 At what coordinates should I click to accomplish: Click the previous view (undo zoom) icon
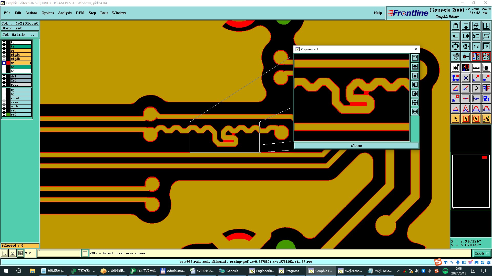click(x=476, y=36)
